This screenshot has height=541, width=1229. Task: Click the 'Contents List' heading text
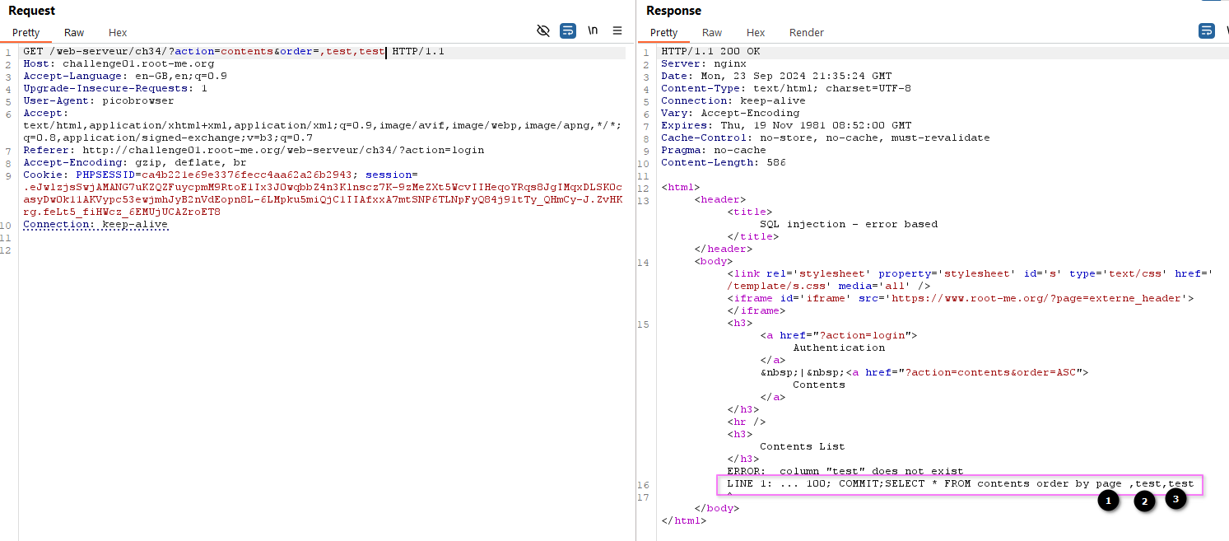click(x=803, y=446)
